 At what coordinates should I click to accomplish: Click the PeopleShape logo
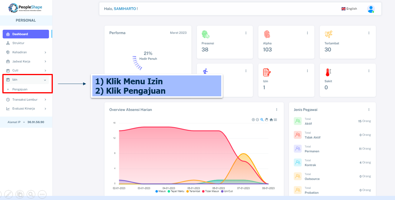pyautogui.click(x=25, y=8)
